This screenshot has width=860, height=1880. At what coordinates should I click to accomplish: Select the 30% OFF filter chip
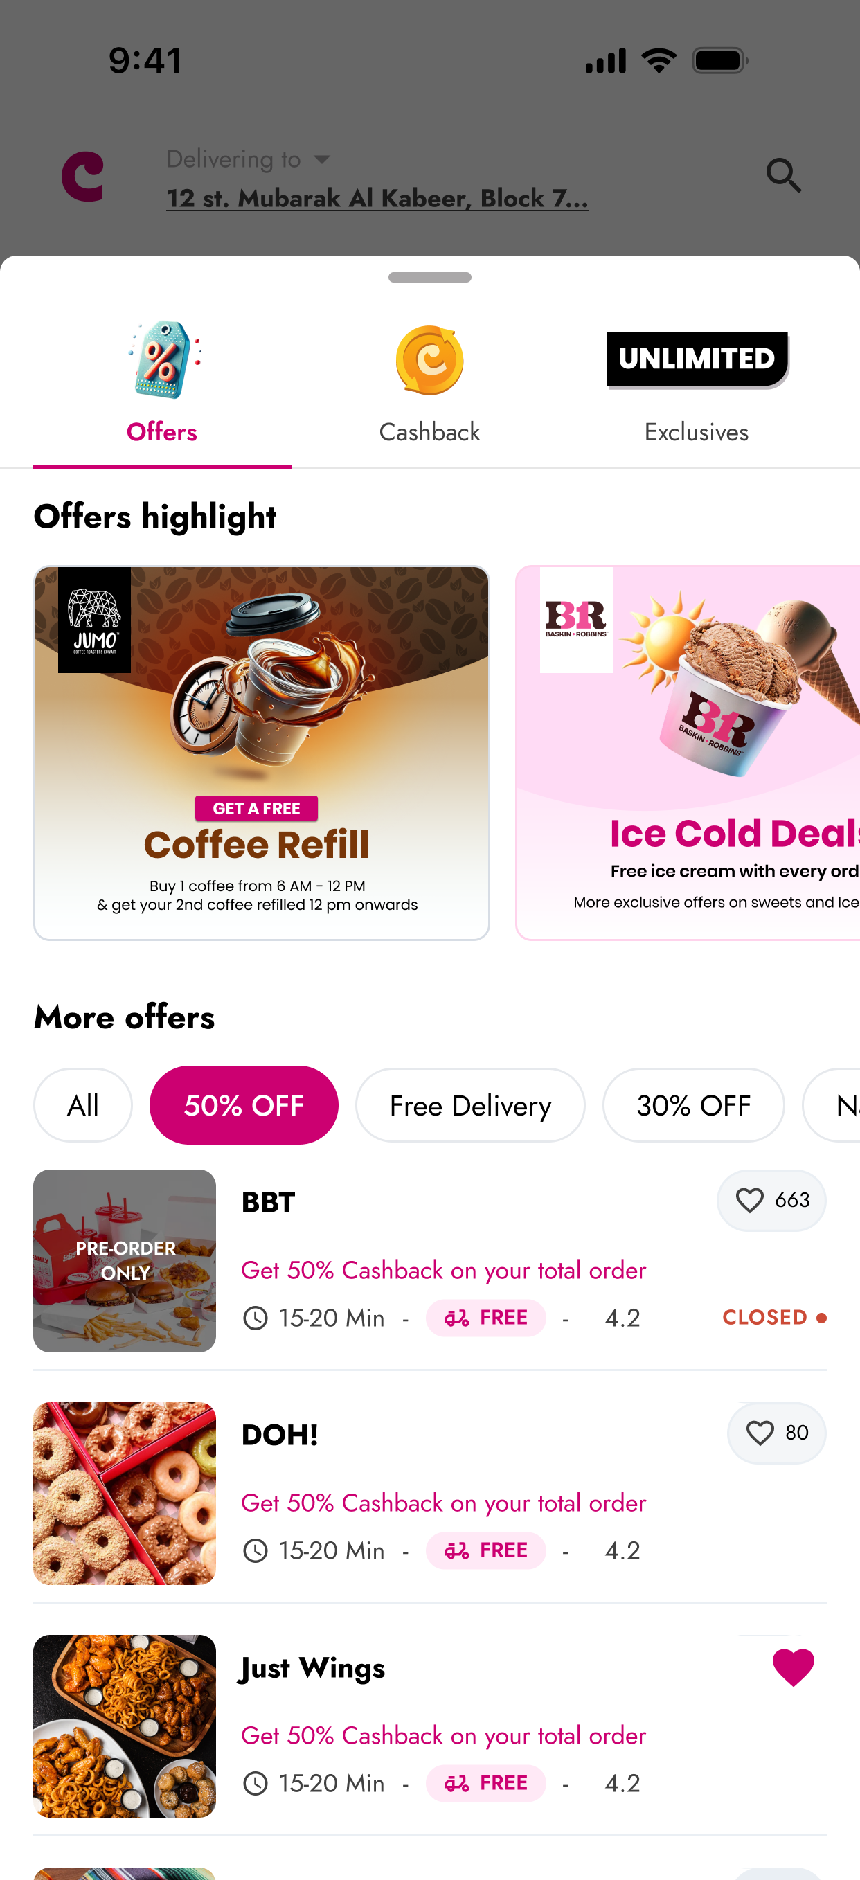pos(693,1105)
